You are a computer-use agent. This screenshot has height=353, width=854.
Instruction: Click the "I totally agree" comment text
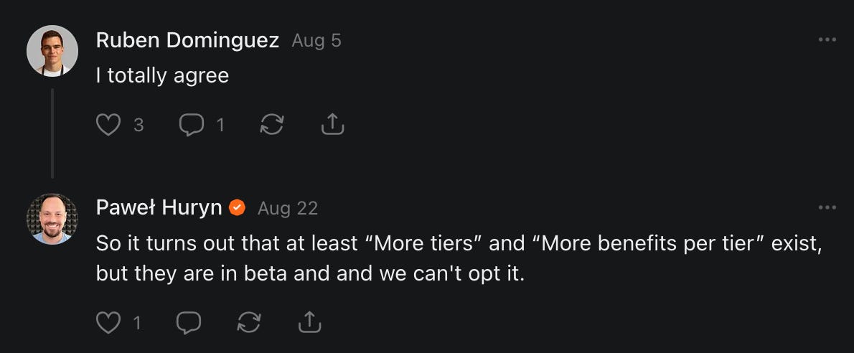(162, 75)
